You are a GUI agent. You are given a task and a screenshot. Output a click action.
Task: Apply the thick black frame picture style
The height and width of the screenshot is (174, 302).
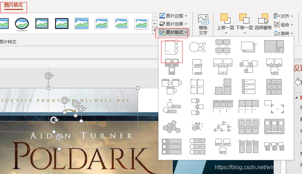(62, 23)
